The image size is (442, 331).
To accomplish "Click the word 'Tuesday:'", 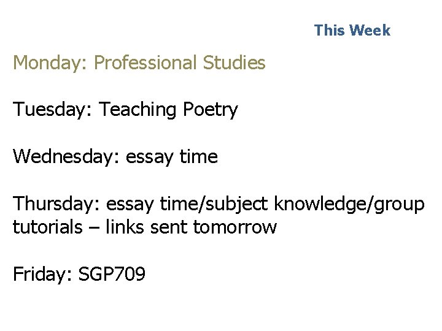I will pyautogui.click(x=52, y=110).
